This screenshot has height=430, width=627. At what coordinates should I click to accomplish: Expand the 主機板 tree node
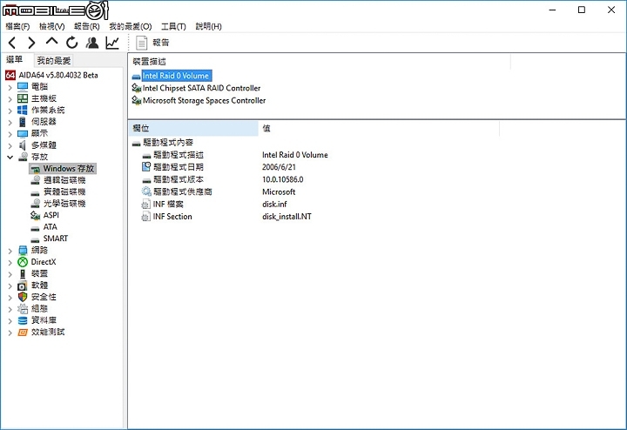pyautogui.click(x=10, y=98)
